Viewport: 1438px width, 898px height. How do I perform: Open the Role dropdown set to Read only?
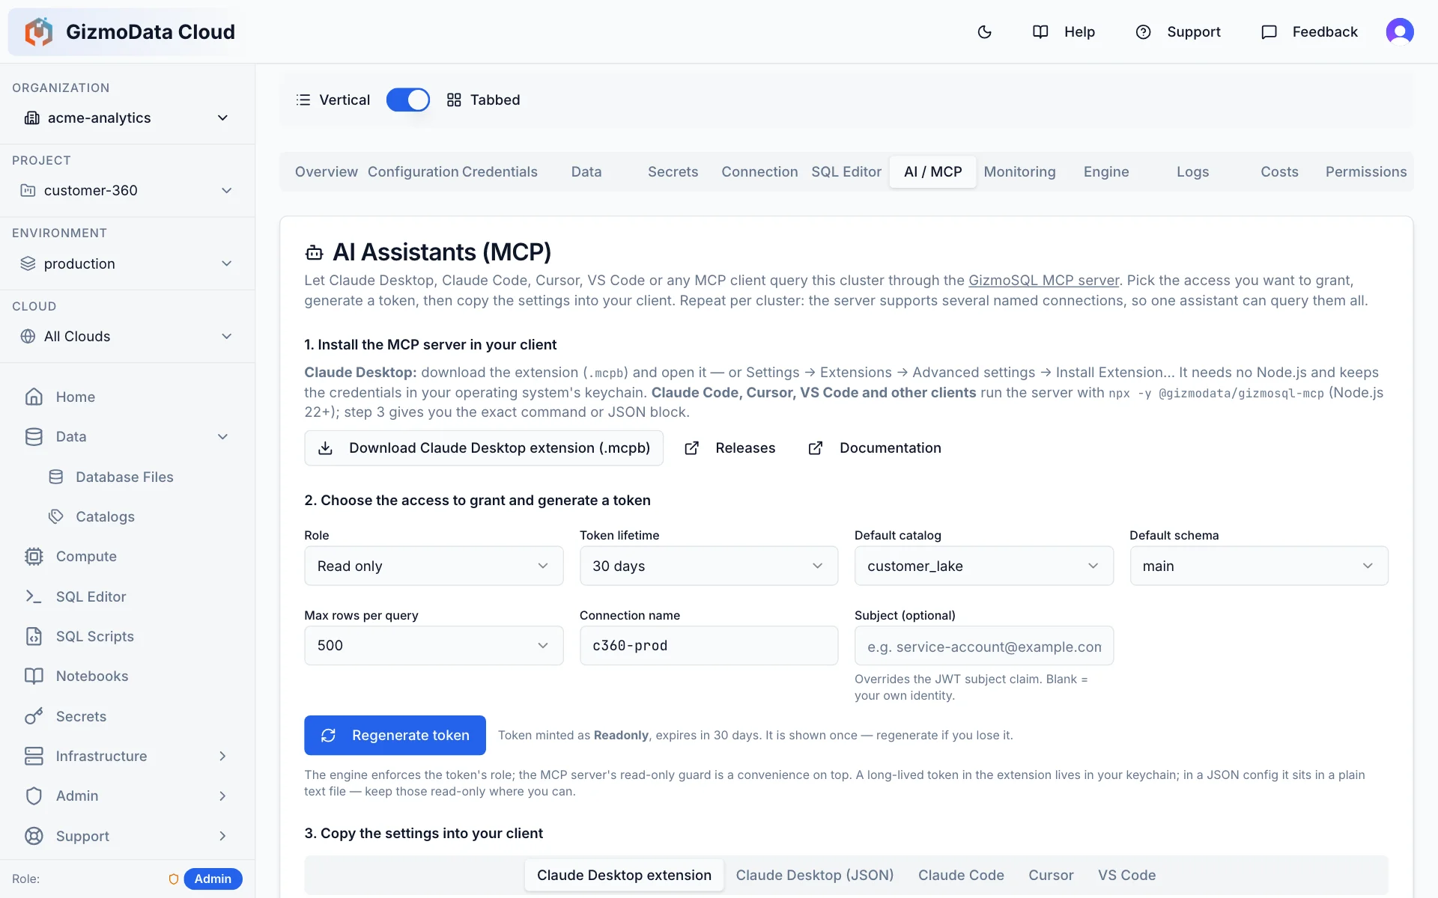434,566
